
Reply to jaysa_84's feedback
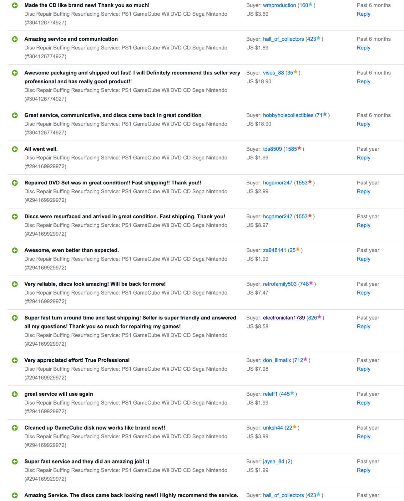(x=363, y=470)
